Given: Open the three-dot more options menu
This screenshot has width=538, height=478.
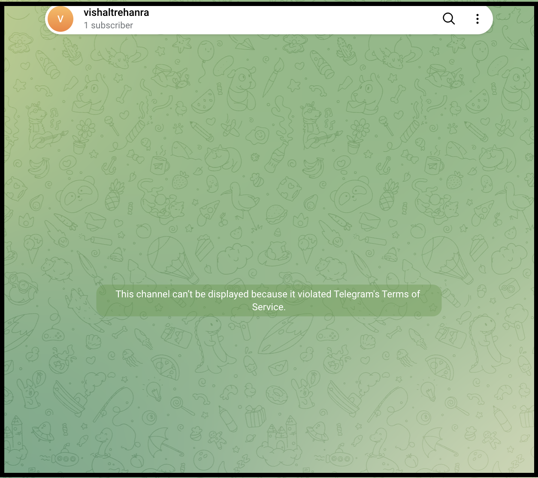Looking at the screenshot, I should coord(477,19).
